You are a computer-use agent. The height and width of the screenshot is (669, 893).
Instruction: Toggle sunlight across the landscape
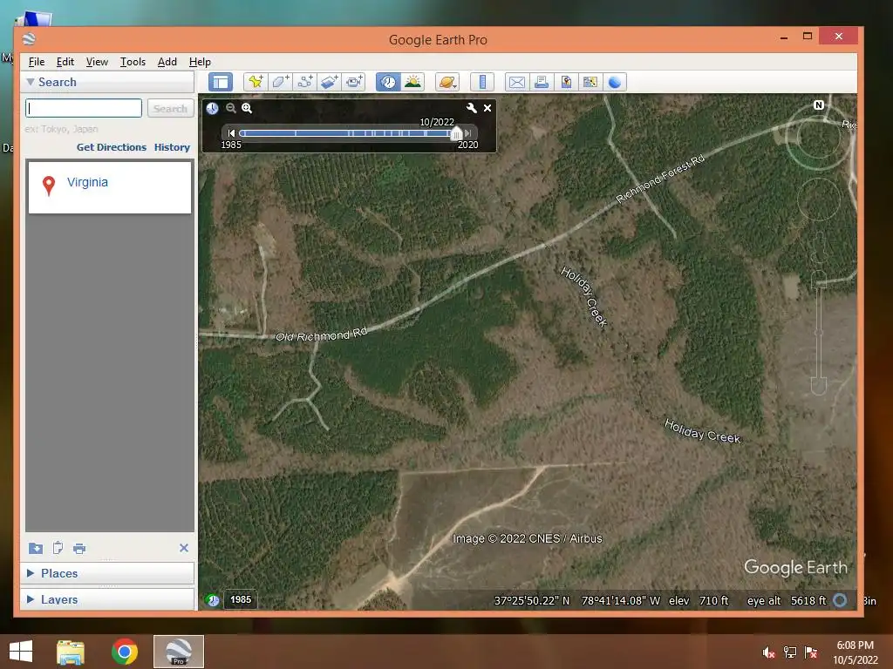tap(412, 82)
